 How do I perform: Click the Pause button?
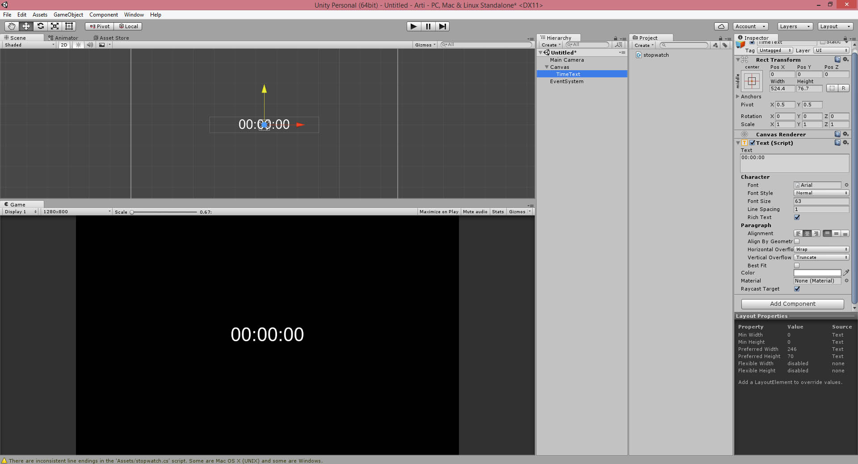click(x=428, y=26)
